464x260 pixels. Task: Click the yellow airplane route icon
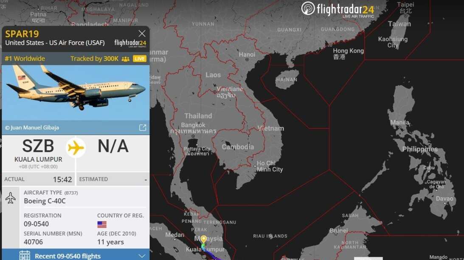(x=76, y=147)
